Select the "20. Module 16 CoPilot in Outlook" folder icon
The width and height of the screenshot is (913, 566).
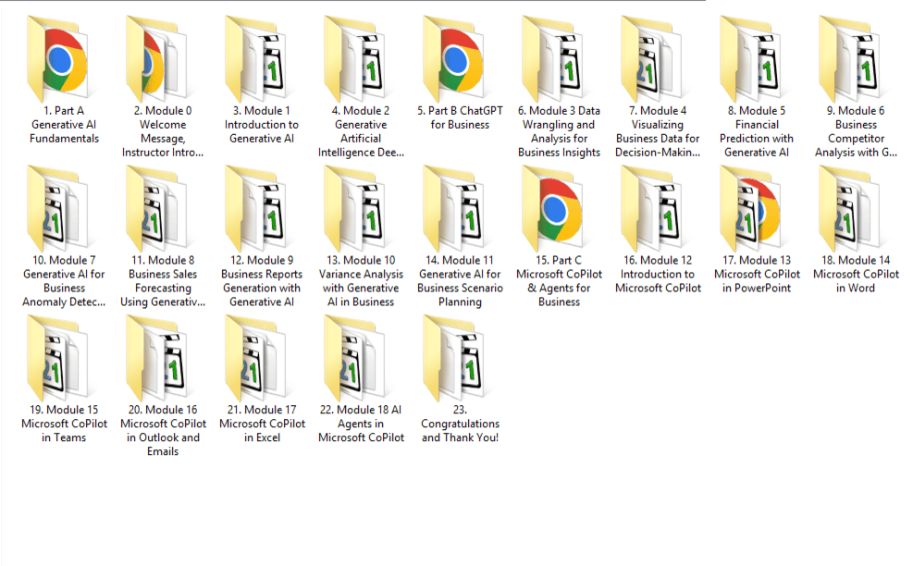pos(157,358)
